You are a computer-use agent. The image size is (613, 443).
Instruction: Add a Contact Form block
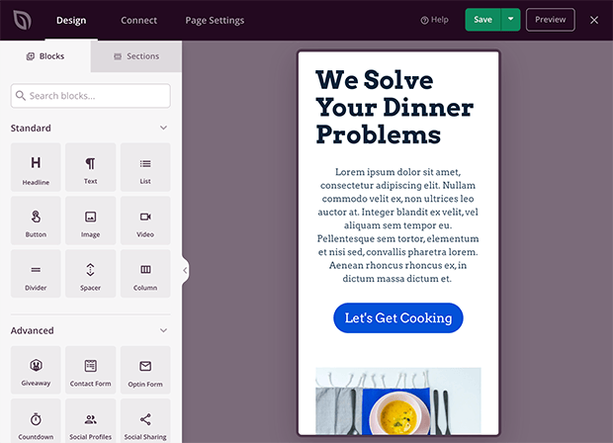(90, 370)
